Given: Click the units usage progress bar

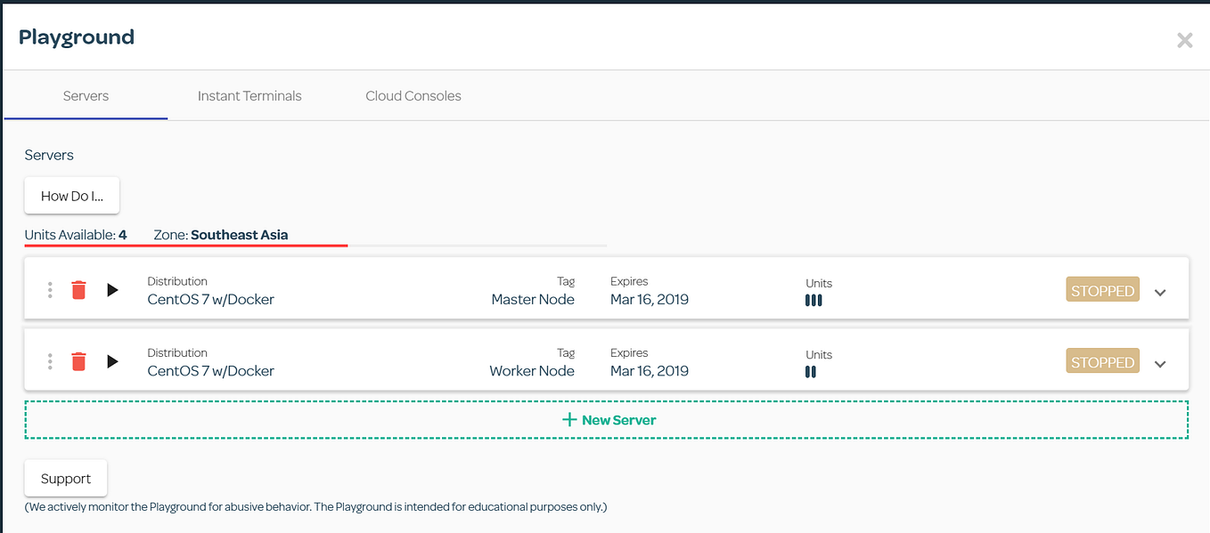Looking at the screenshot, I should (x=315, y=245).
